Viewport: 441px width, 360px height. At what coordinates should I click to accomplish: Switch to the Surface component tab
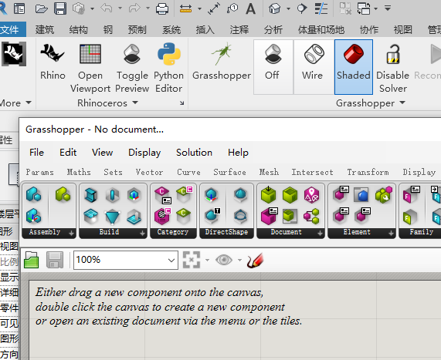pyautogui.click(x=229, y=172)
